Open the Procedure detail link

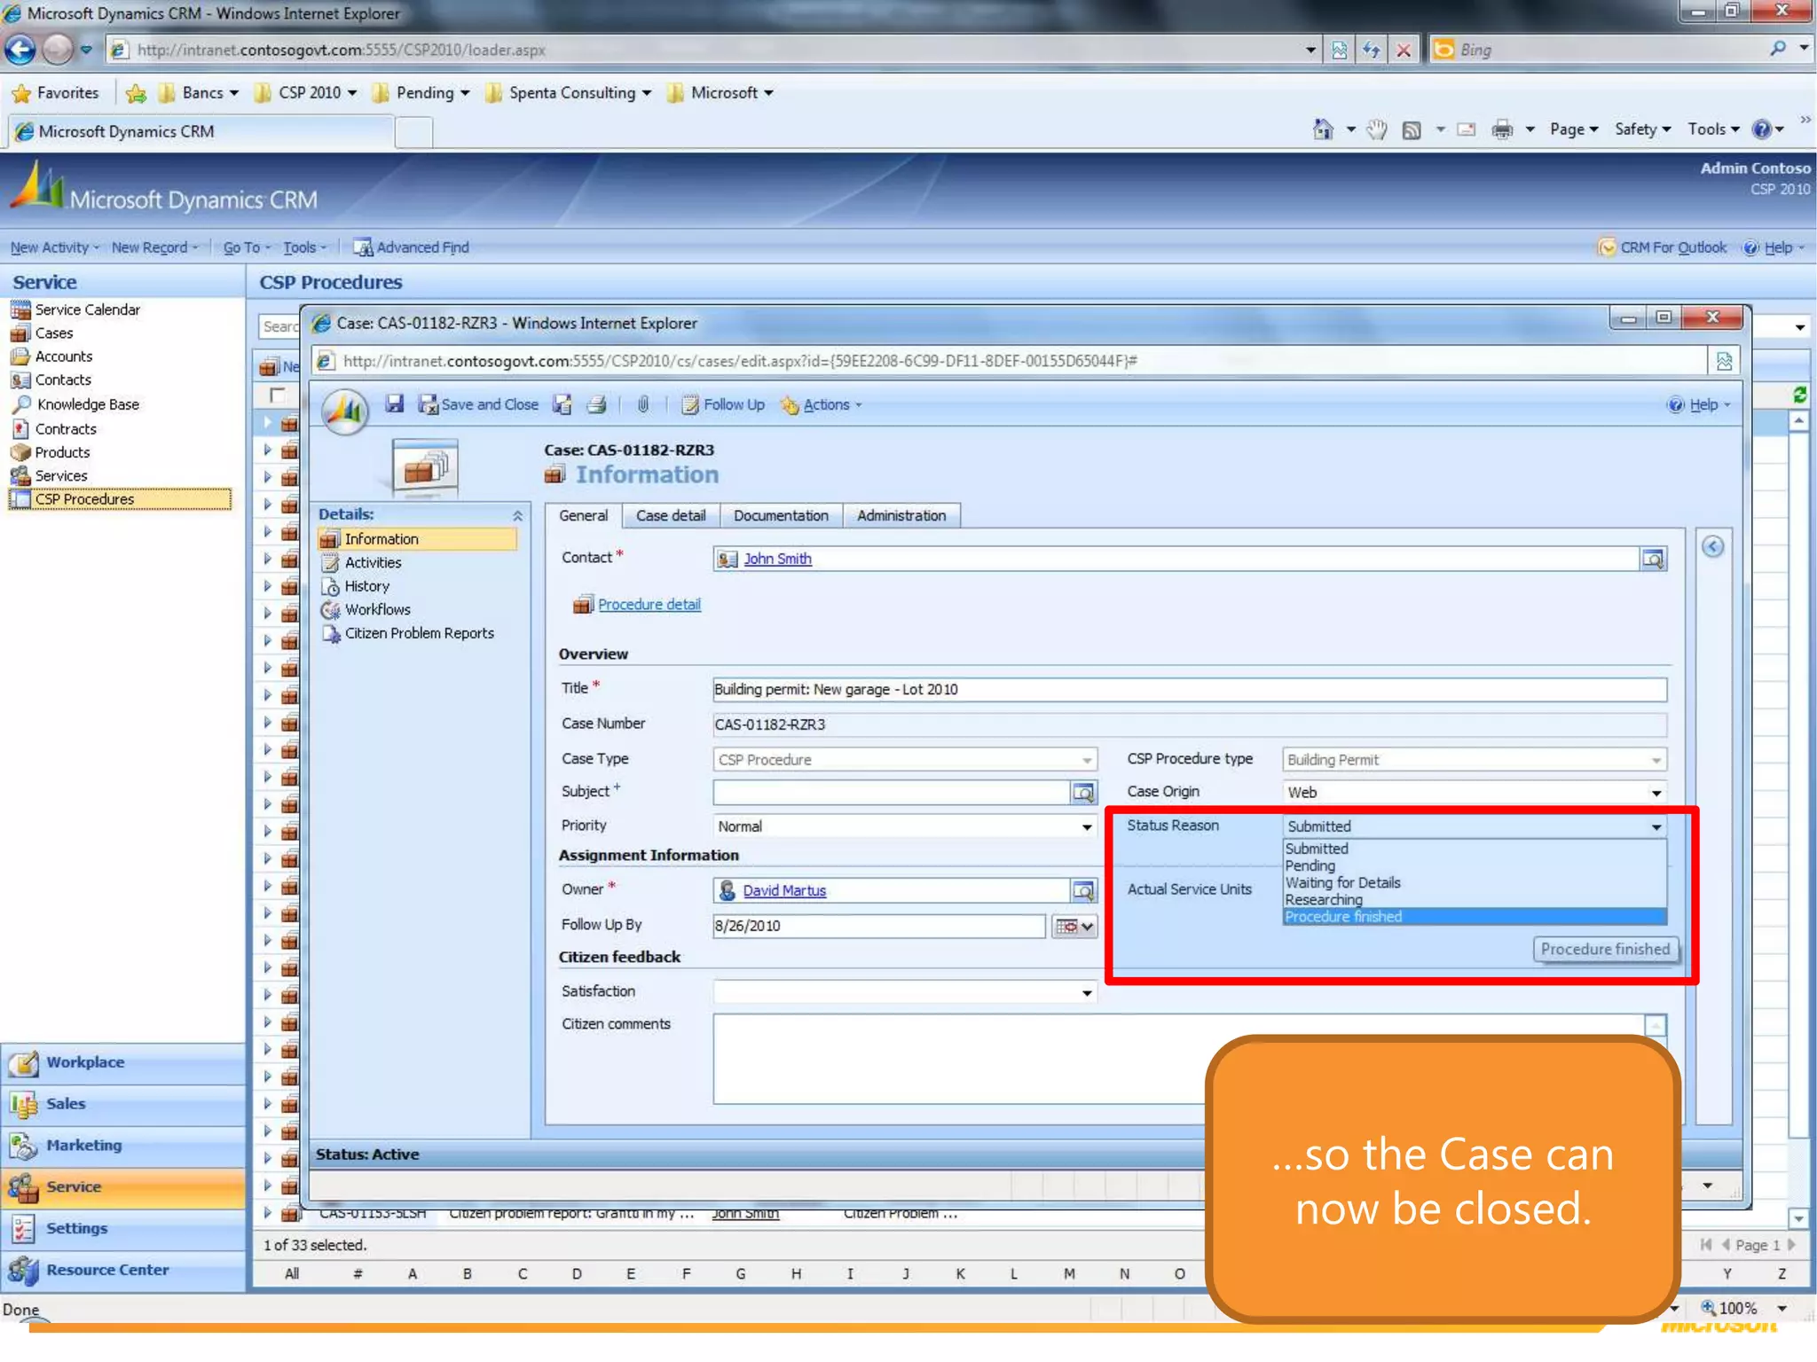649,604
